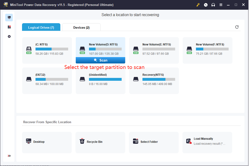
Task: Select the Recovery NTFS partition
Action: coord(154,81)
